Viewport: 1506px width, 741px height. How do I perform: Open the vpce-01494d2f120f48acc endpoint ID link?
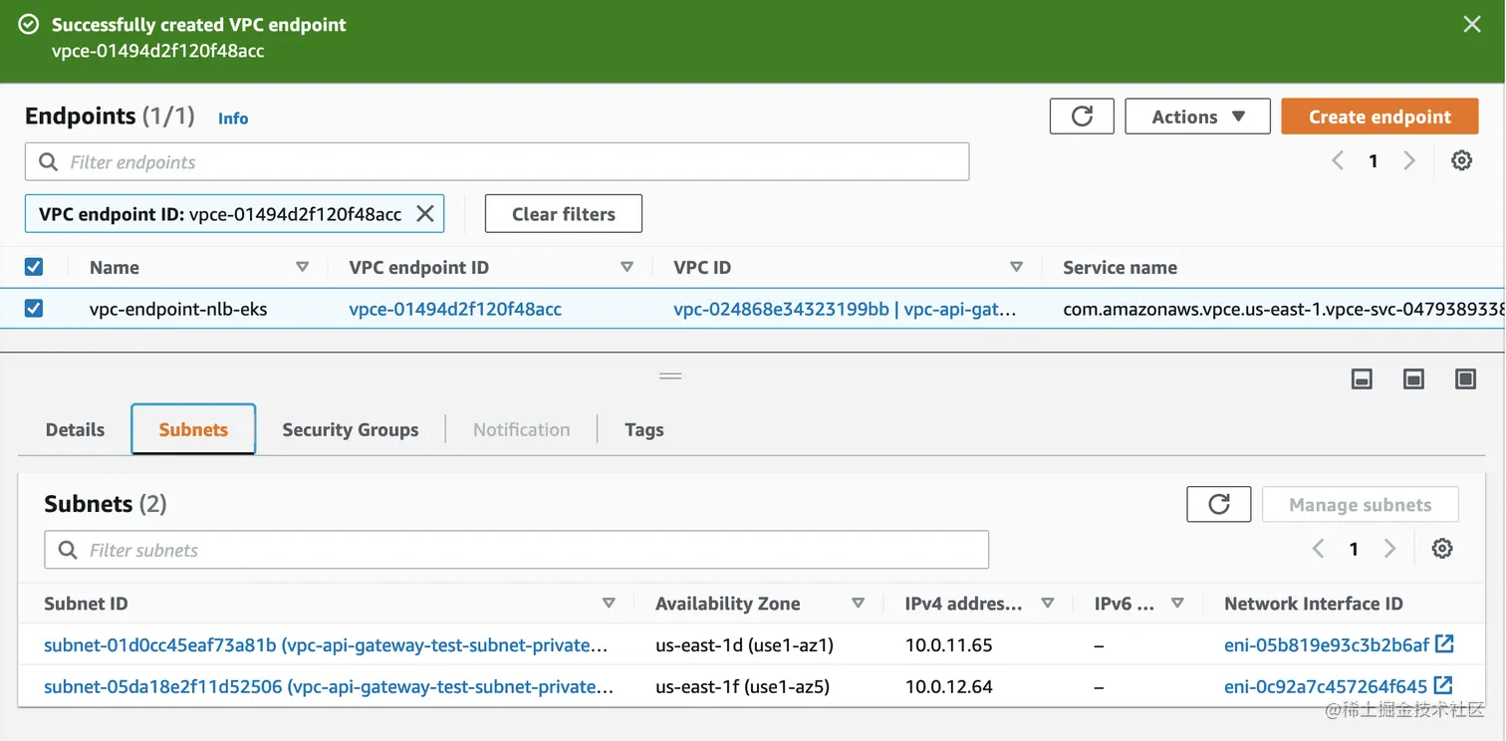coord(455,309)
